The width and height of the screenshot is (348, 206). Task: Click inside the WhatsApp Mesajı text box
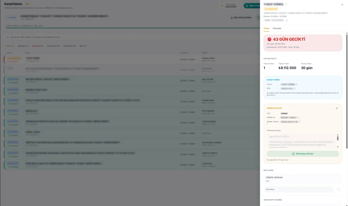point(301,141)
